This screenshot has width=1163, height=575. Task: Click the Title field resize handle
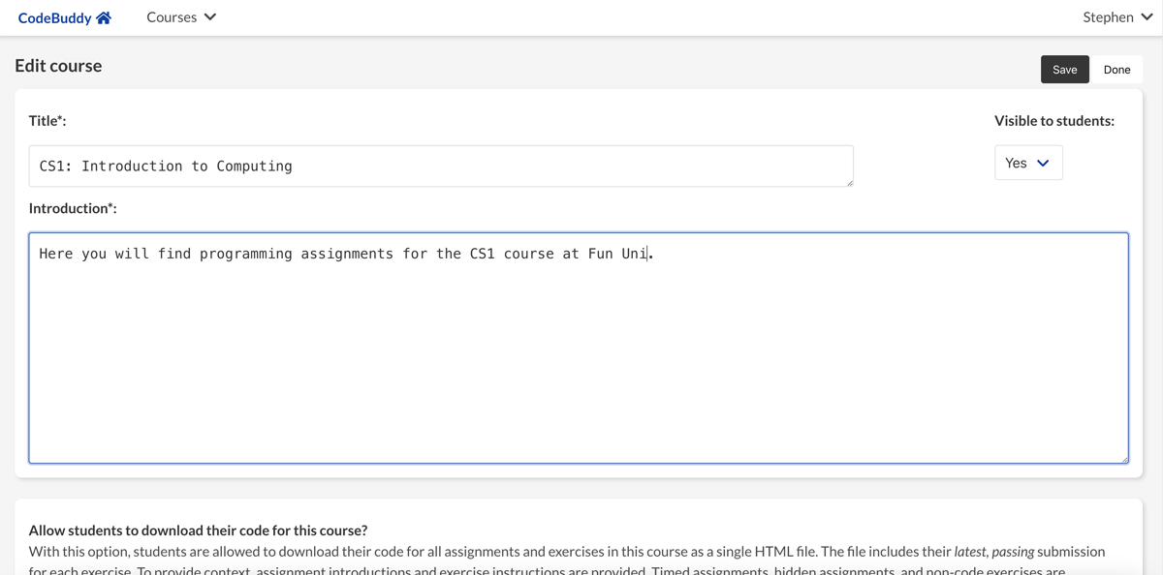coord(849,182)
